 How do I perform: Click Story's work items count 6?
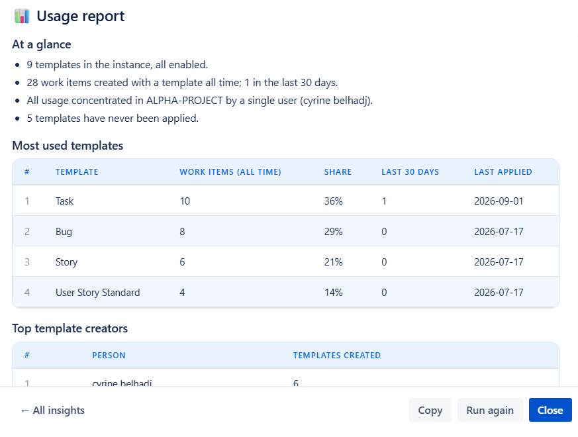click(x=182, y=262)
